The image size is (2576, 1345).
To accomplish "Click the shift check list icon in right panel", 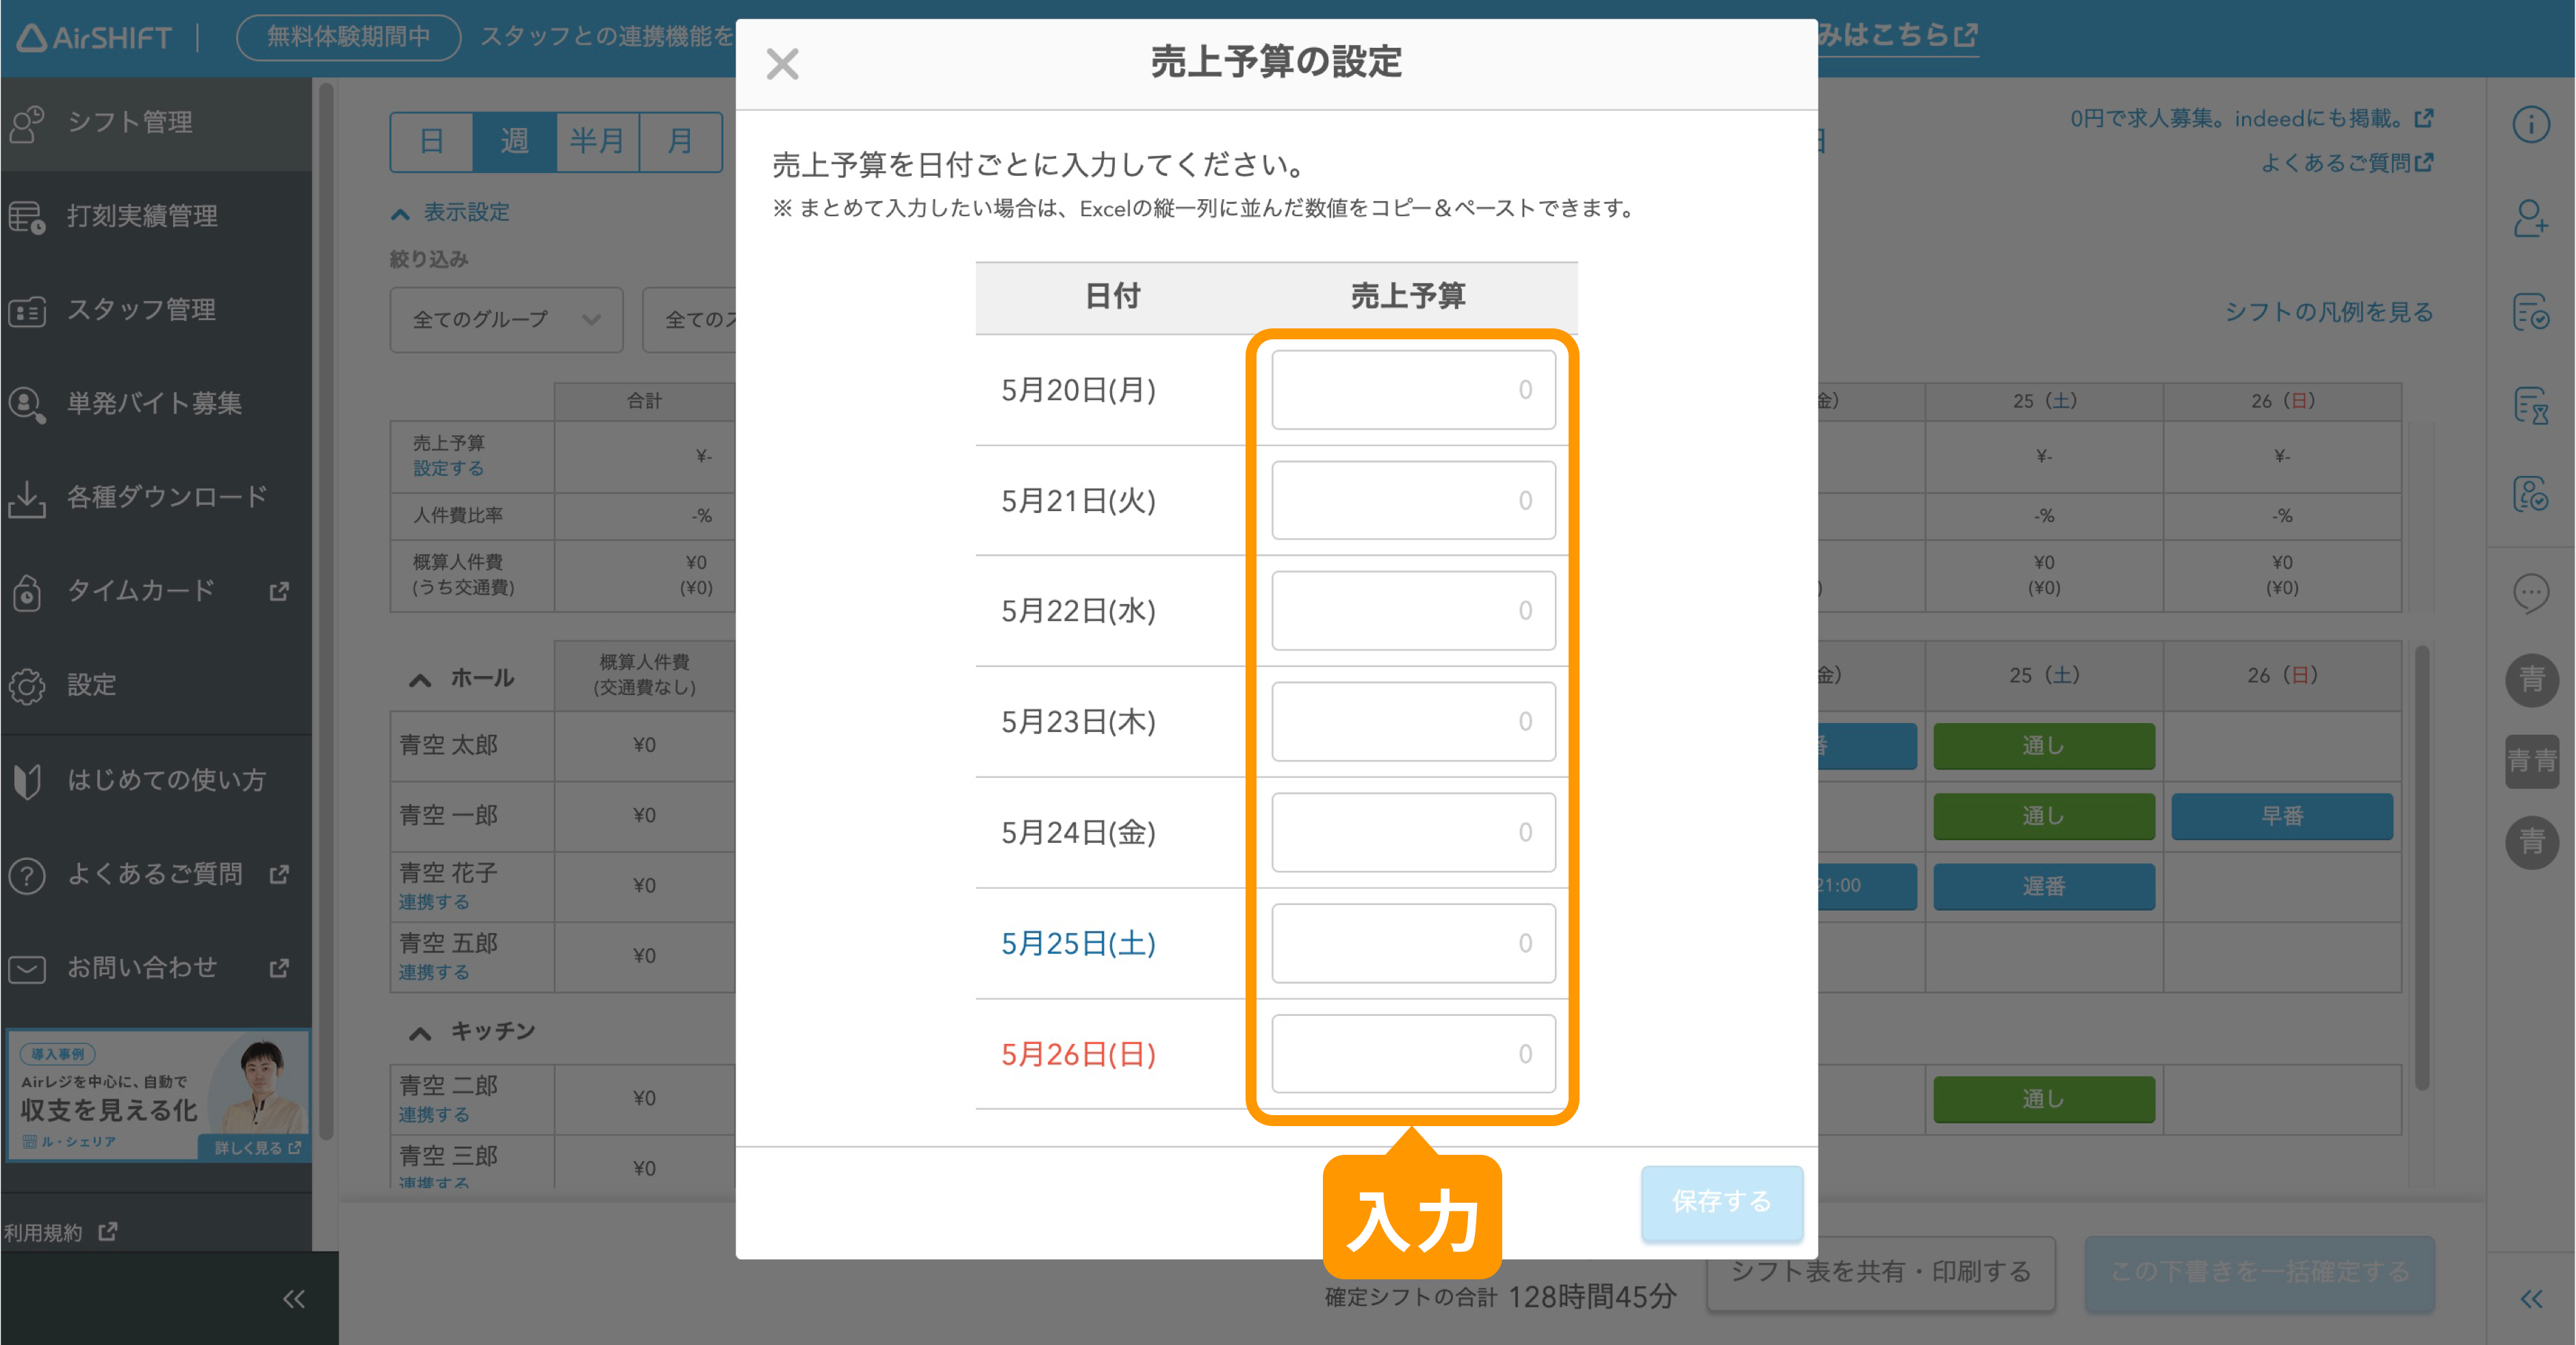I will [2531, 312].
